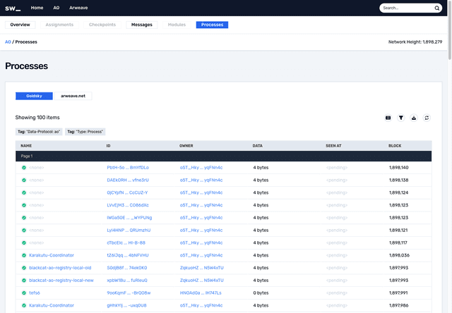This screenshot has width=452, height=313.
Task: Click green check icon on blackcat-ao-registry-local-new row
Action: pos(24,280)
